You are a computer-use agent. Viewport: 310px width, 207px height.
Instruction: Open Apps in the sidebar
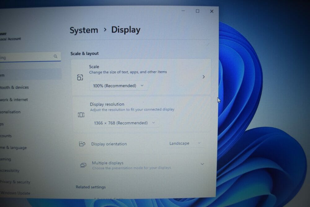click(x=2, y=124)
